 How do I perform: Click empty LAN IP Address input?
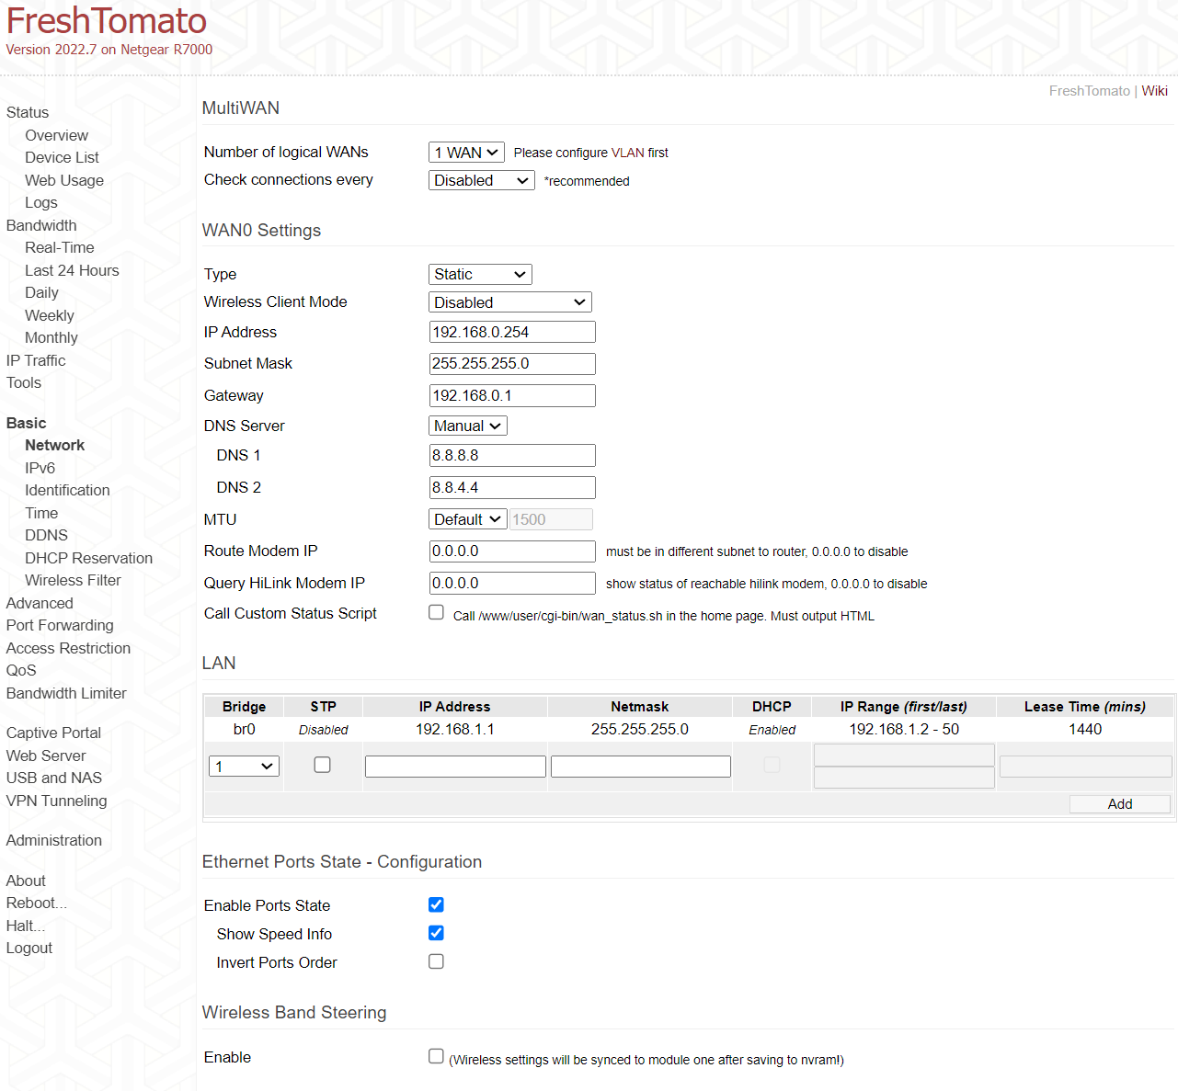[x=455, y=767]
